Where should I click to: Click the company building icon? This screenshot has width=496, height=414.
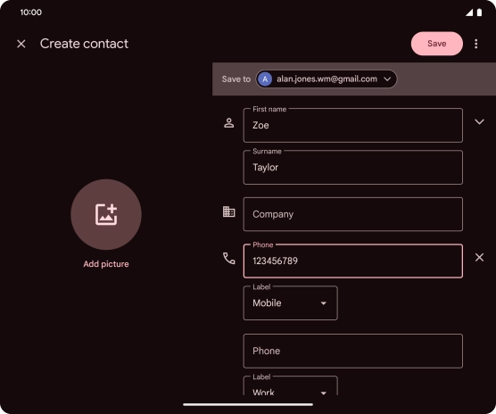[x=228, y=211]
